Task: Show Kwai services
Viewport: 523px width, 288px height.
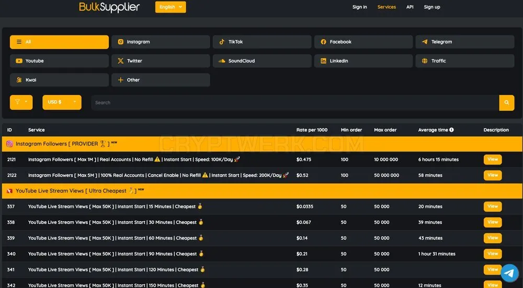Action: point(60,80)
